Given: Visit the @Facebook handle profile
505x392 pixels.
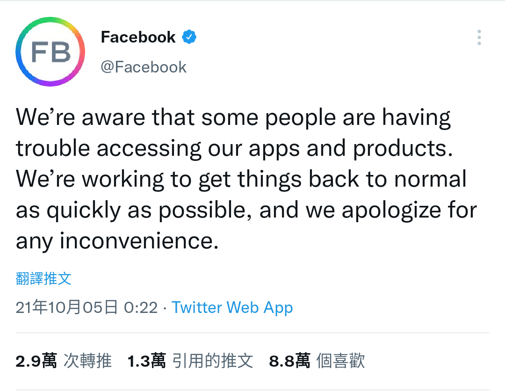Looking at the screenshot, I should (144, 67).
